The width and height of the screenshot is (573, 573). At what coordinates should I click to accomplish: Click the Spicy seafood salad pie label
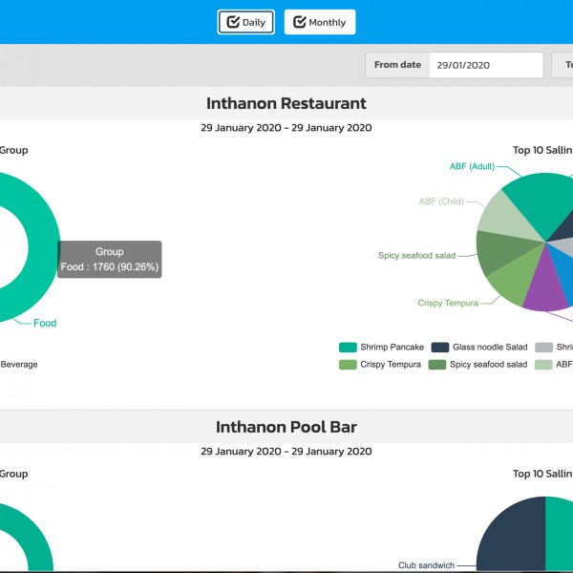pyautogui.click(x=416, y=255)
